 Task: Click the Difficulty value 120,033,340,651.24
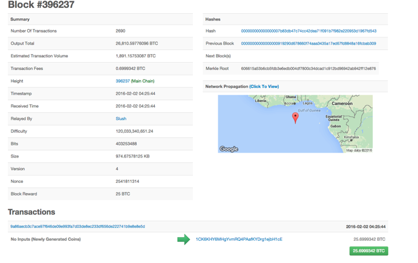(x=134, y=131)
